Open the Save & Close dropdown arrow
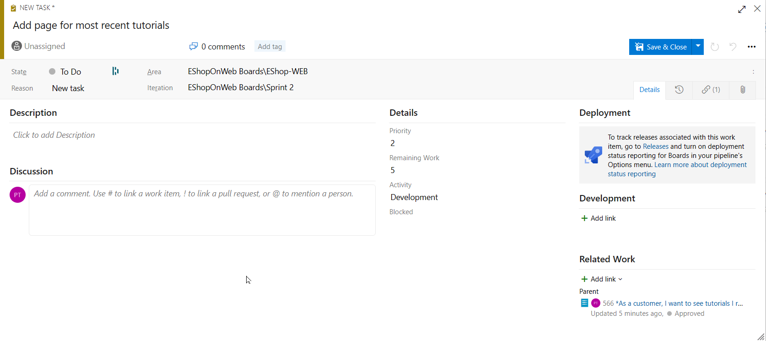This screenshot has height=341, width=766. point(698,47)
